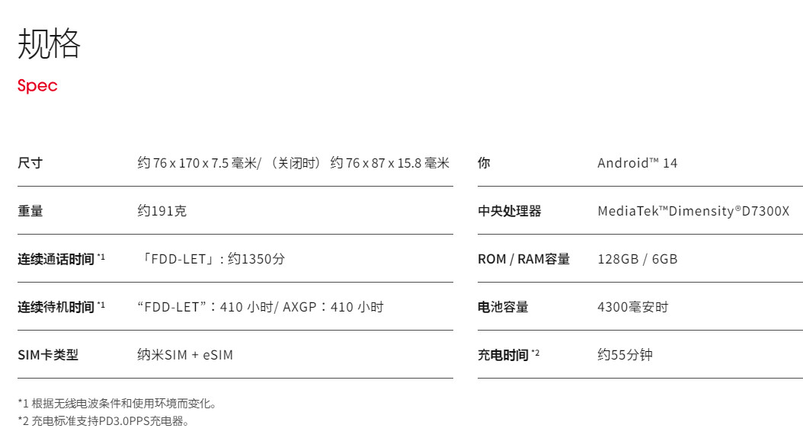Click the PD3.0PPS charger footnote

point(104,421)
